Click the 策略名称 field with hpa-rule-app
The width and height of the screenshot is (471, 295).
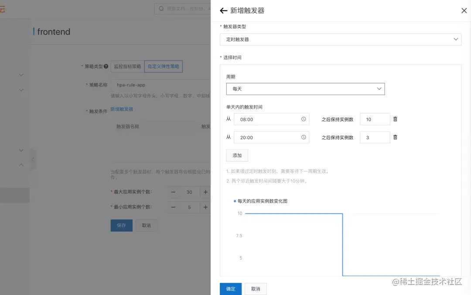[x=160, y=85]
